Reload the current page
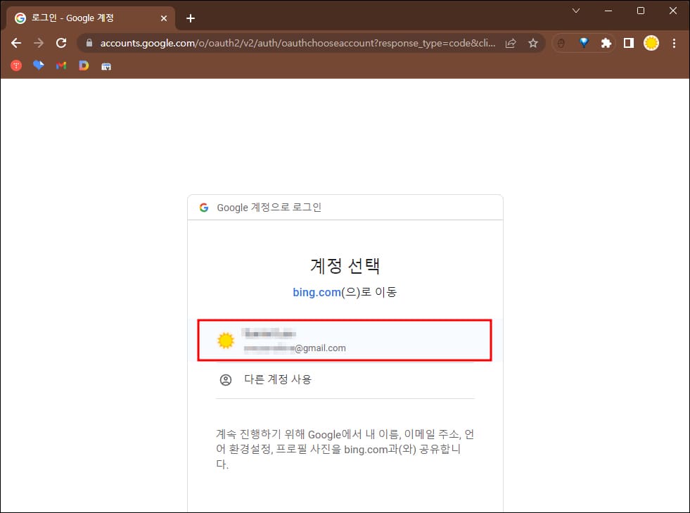This screenshot has height=513, width=690. click(x=61, y=43)
